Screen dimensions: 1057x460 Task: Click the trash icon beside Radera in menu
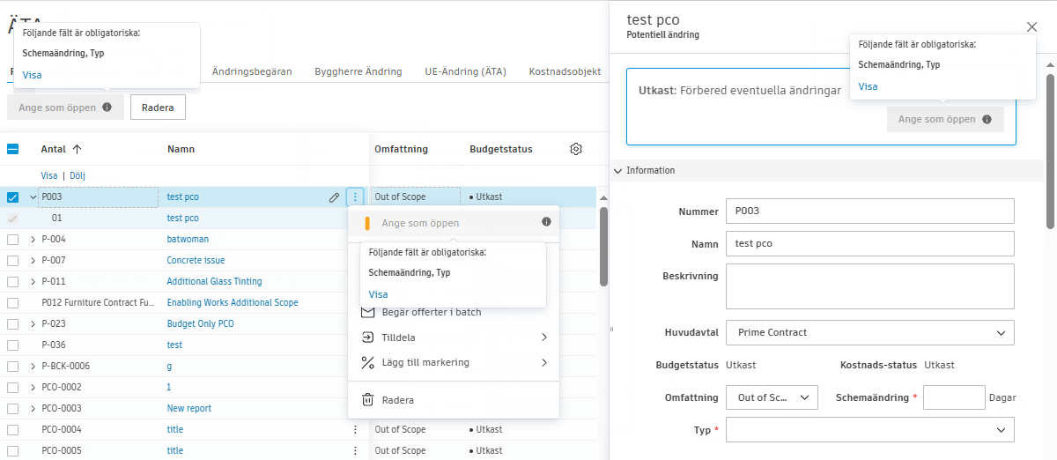point(368,400)
